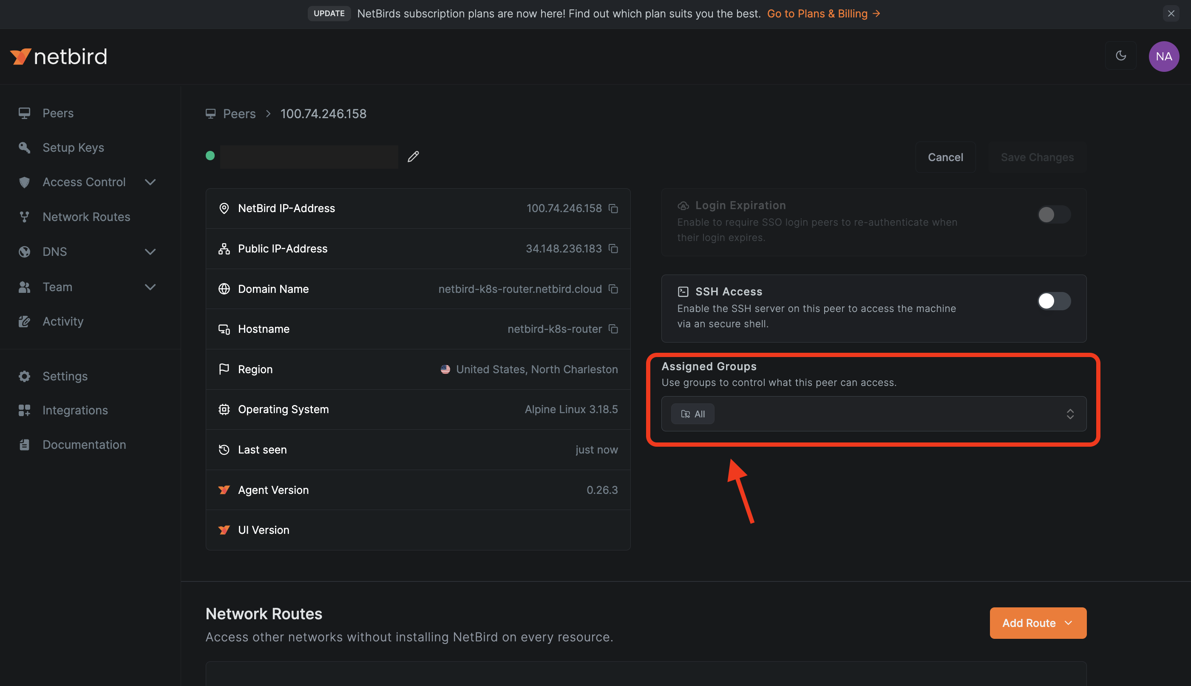The width and height of the screenshot is (1191, 686).
Task: Open the Assigned Groups dropdown
Action: tap(1070, 414)
